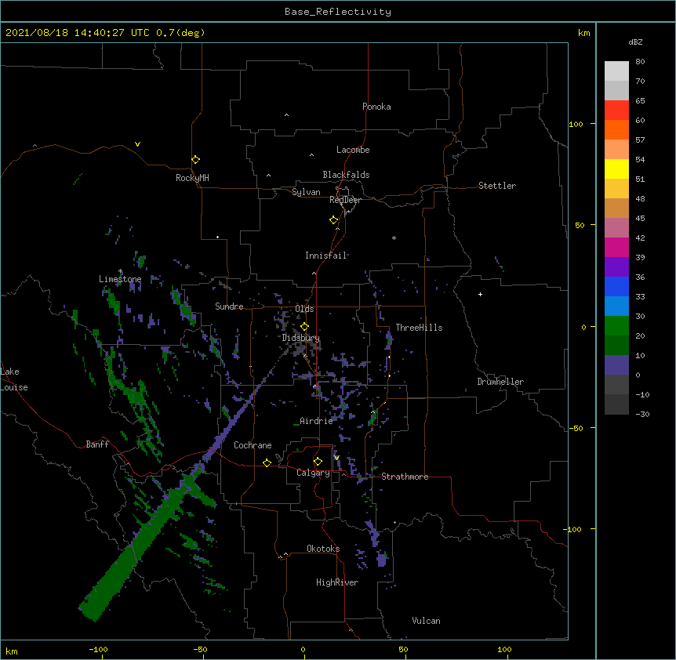Click the yellow diamond marker east of Cochrane
This screenshot has height=660, width=676.
coord(267,462)
